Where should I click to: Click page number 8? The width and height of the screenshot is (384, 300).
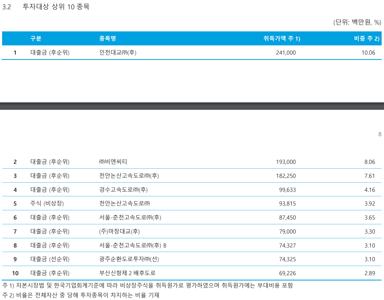(380, 134)
